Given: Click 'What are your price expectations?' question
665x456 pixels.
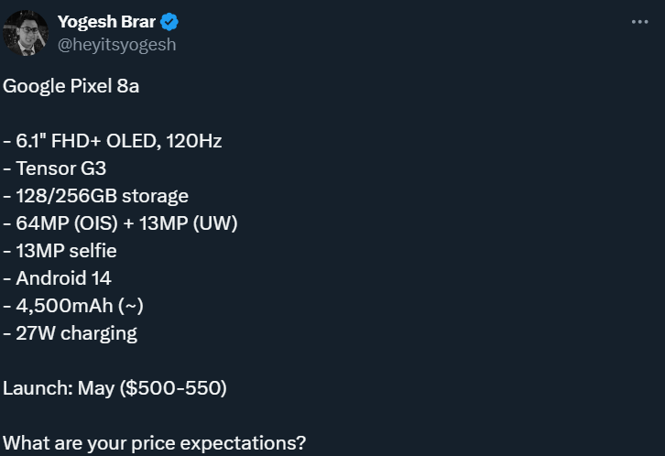Looking at the screenshot, I should tap(155, 443).
